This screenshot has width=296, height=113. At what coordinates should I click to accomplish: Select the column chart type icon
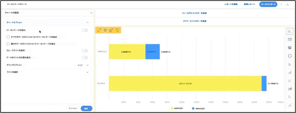(290, 72)
